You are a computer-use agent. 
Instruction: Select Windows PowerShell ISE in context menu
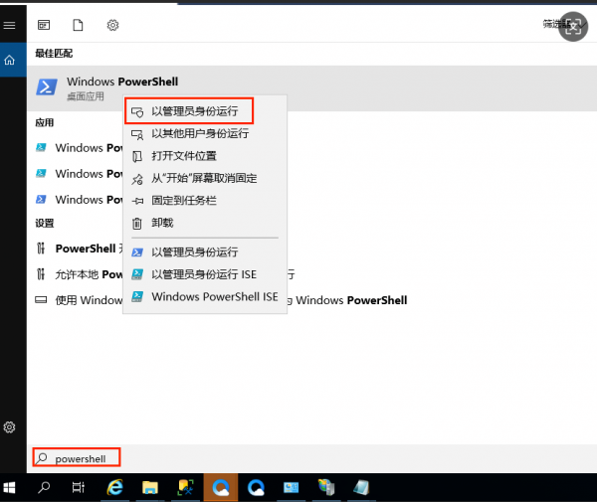214,296
